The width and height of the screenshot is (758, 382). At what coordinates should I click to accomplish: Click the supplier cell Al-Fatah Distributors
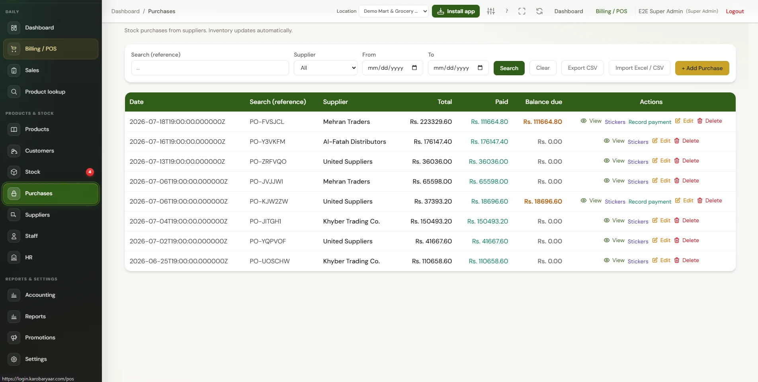tap(354, 141)
